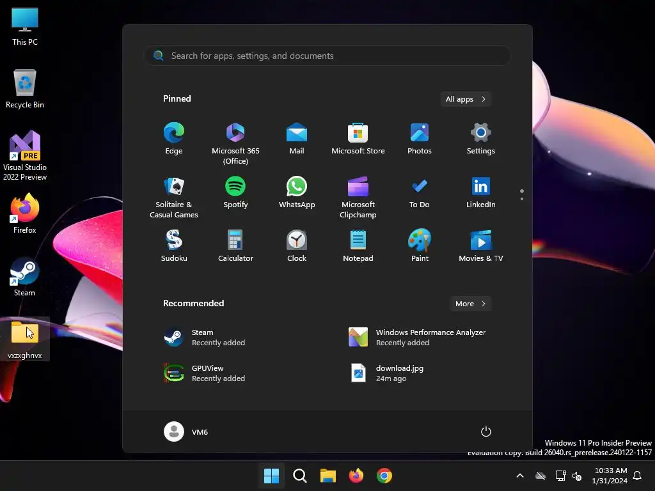The image size is (655, 491).
Task: Open clock and date 10:33 AM
Action: coord(609,476)
